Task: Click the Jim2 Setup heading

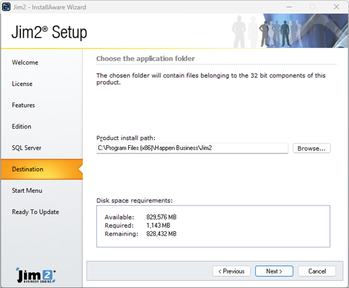Action: pyautogui.click(x=49, y=32)
